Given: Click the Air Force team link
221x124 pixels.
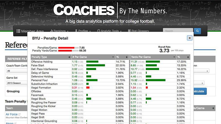Looking at the screenshot, I should click(12, 114).
